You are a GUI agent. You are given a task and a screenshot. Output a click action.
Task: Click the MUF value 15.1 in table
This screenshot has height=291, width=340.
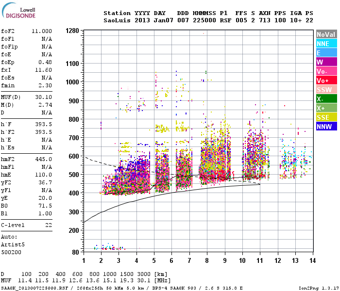coord(110,281)
